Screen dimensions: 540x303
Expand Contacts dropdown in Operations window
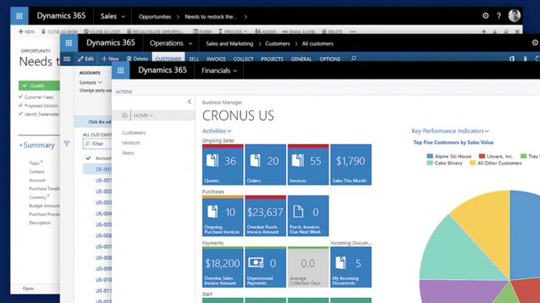coord(100,82)
